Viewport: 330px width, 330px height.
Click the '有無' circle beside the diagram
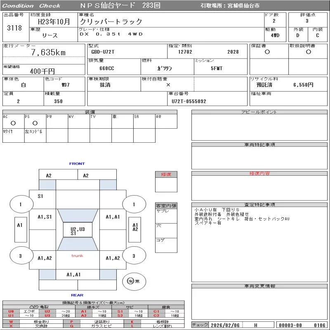click(x=134, y=281)
